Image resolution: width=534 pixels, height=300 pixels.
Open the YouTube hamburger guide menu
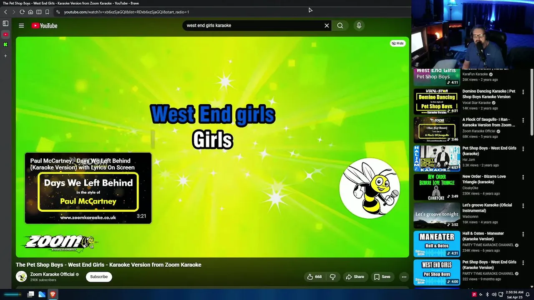coord(21,25)
